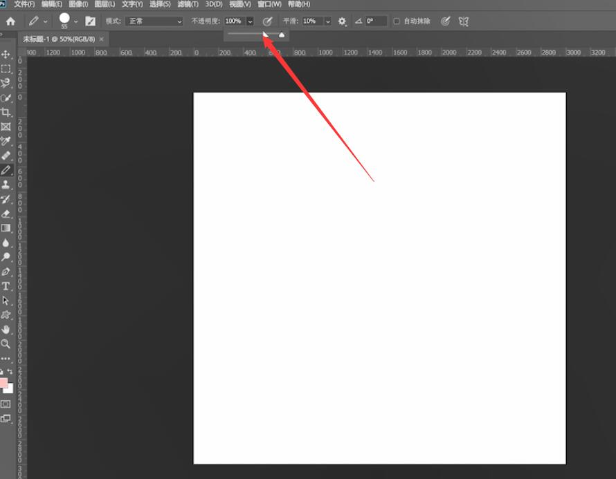Open the brush settings panel icon

click(91, 21)
